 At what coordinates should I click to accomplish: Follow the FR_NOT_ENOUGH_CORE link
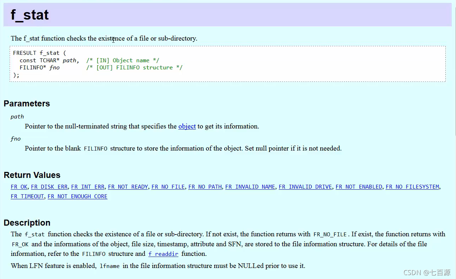tap(78, 196)
